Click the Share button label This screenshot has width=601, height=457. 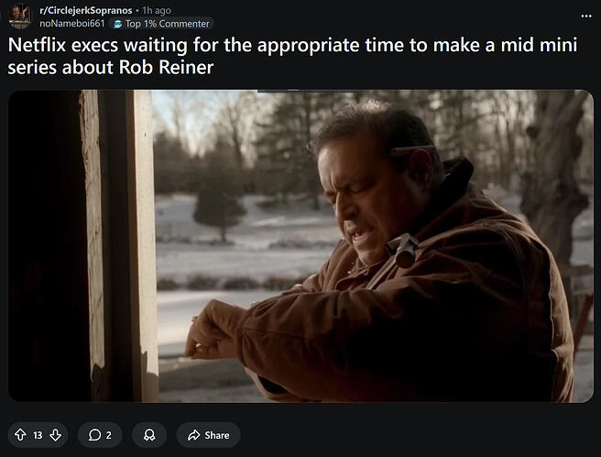pos(217,435)
